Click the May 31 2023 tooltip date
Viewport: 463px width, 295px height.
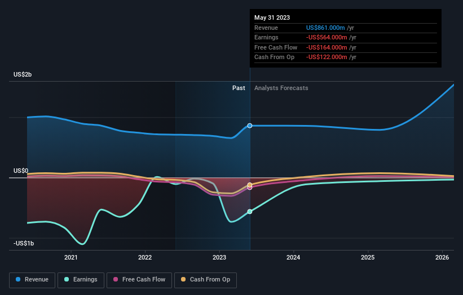point(272,17)
